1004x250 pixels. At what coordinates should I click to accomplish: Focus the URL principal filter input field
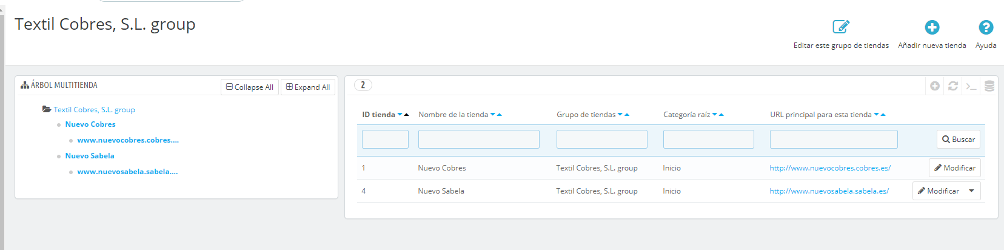tap(834, 140)
